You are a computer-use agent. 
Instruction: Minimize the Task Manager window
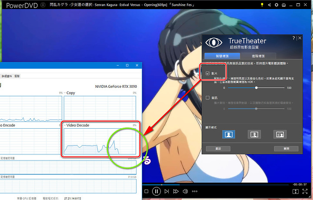[118, 65]
